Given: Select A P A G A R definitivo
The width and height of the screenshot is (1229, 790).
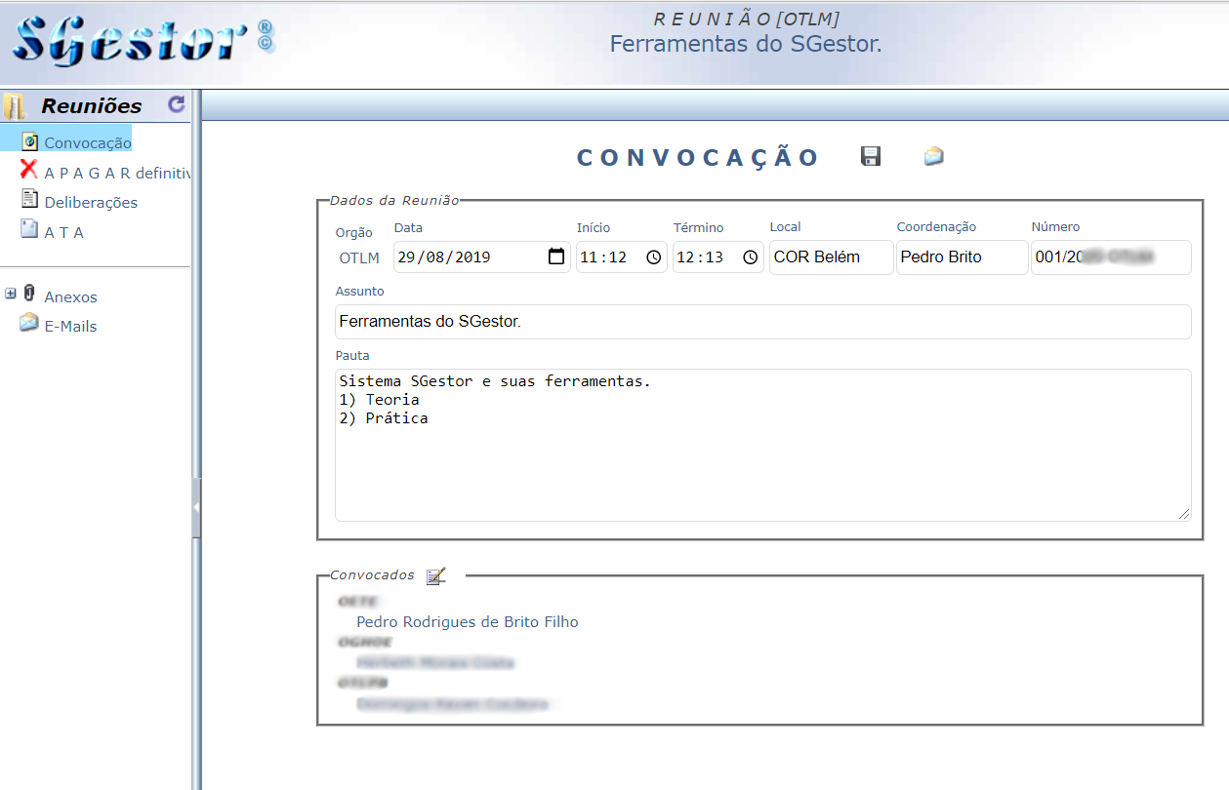Looking at the screenshot, I should pyautogui.click(x=117, y=173).
